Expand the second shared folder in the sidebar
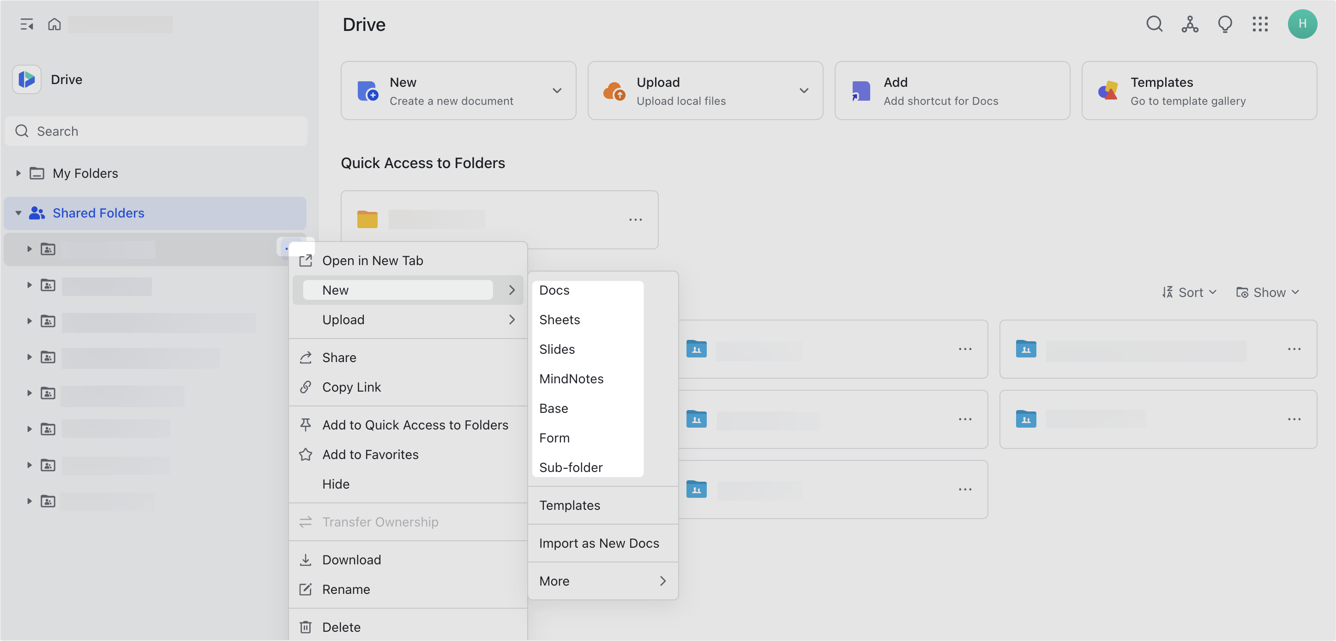Screen dimensions: 1336x641 [x=30, y=285]
